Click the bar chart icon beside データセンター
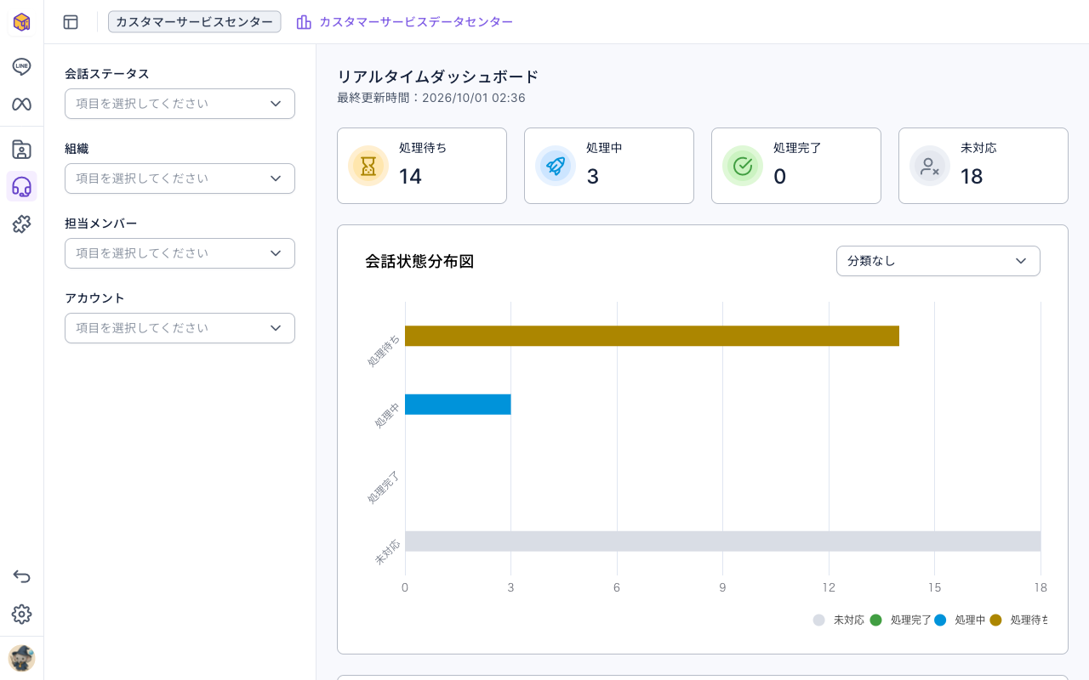This screenshot has width=1089, height=680. [304, 22]
